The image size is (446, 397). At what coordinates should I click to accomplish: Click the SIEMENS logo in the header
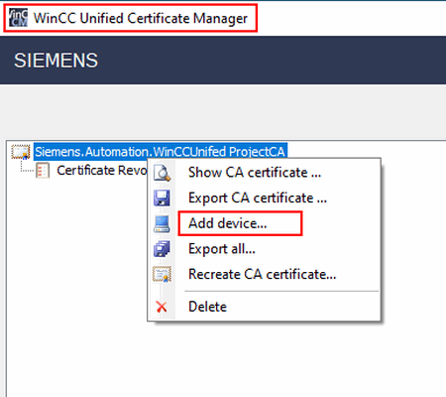(56, 61)
